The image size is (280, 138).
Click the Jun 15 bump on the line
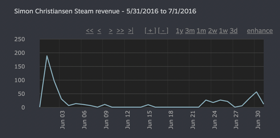(x=148, y=105)
